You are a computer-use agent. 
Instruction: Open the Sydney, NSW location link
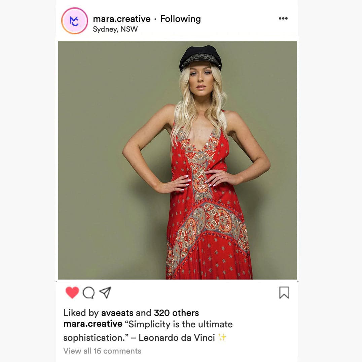pos(115,29)
